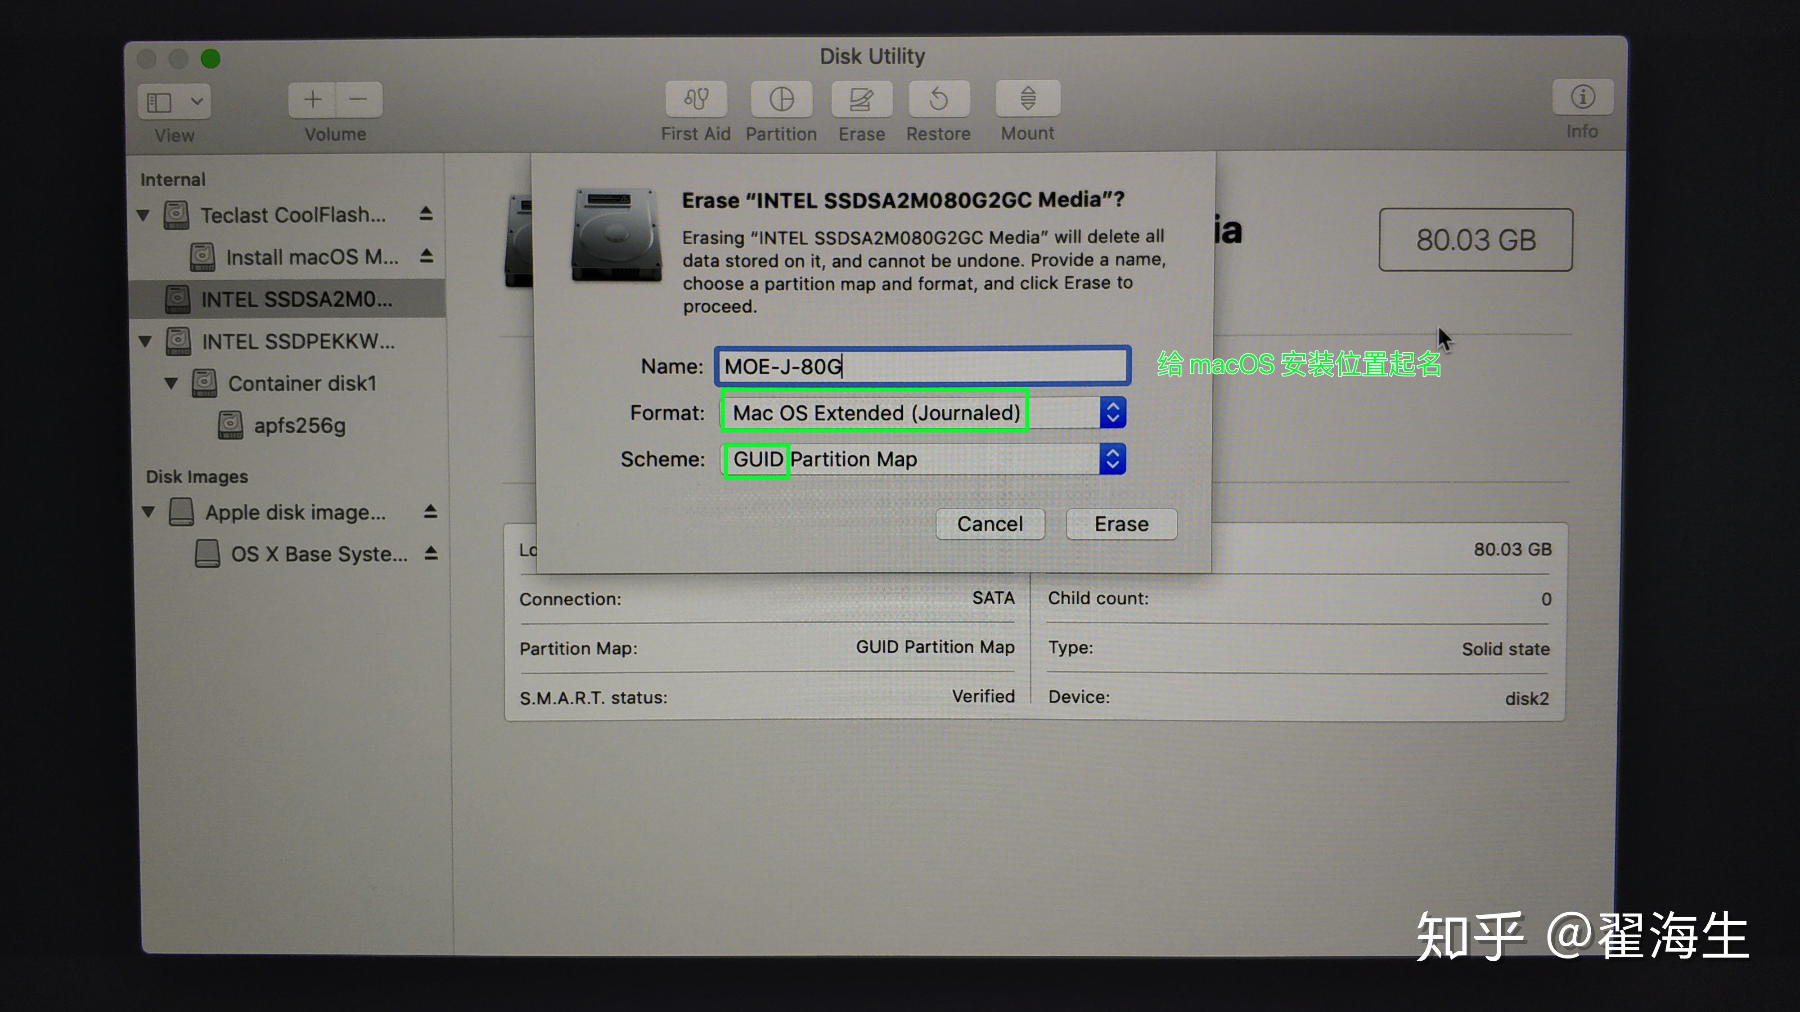
Task: Eject the OS X Base System image
Action: 431,554
